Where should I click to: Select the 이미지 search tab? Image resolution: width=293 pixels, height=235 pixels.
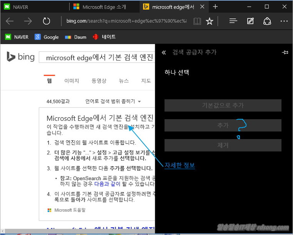click(71, 81)
